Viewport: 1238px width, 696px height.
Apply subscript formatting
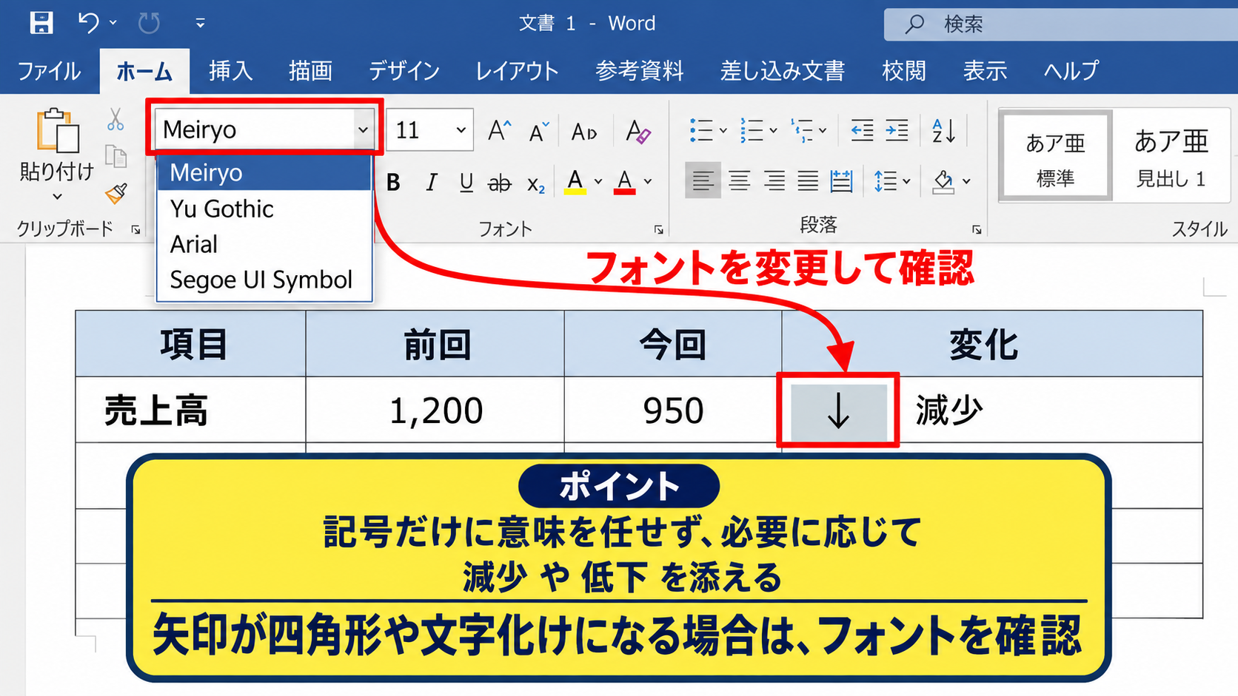[536, 183]
